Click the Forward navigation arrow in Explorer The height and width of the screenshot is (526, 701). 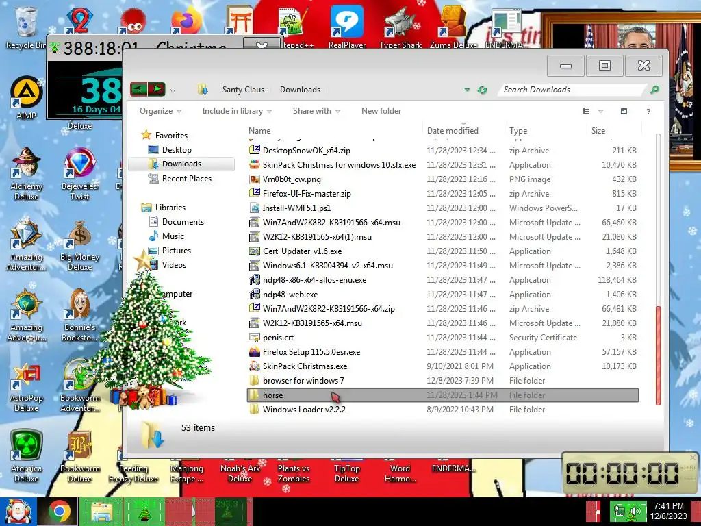point(157,89)
